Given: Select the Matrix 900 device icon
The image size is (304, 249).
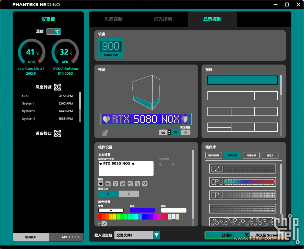Looking at the screenshot, I should pyautogui.click(x=111, y=48).
